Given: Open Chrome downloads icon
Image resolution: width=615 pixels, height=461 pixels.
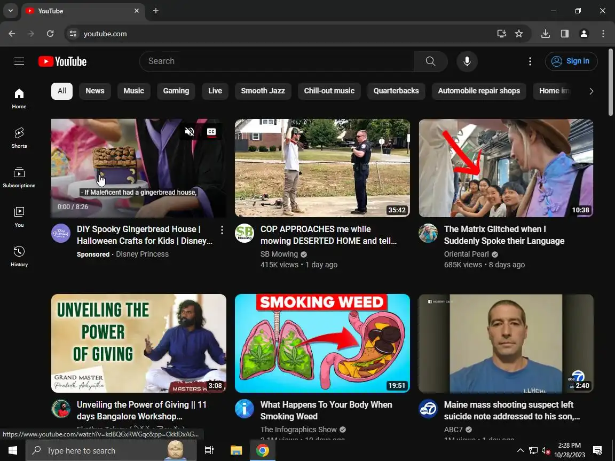Looking at the screenshot, I should tap(545, 34).
